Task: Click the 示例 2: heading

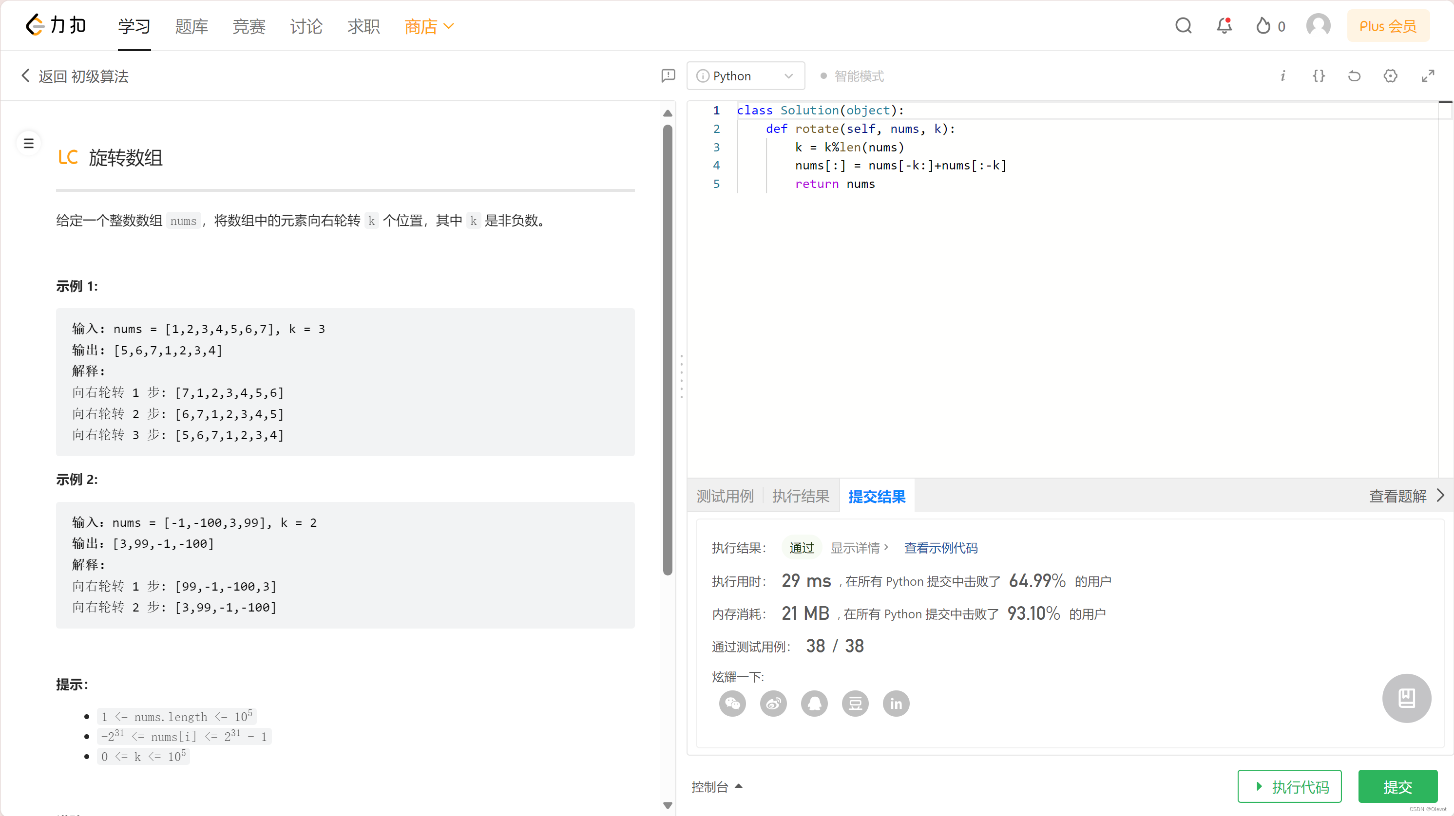Action: pyautogui.click(x=77, y=480)
